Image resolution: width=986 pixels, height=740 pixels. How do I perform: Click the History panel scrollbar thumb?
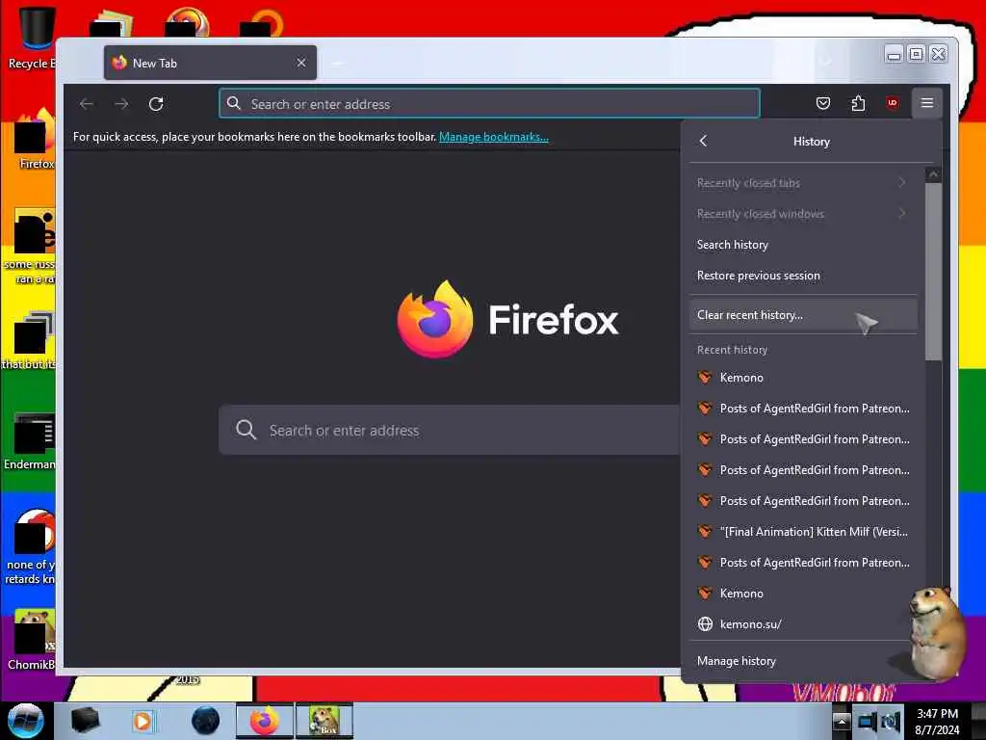pos(933,272)
